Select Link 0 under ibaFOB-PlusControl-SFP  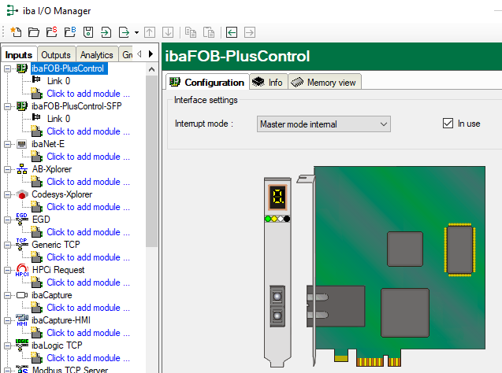58,119
